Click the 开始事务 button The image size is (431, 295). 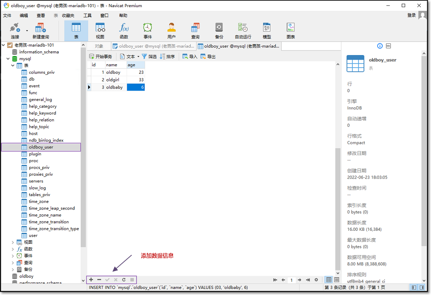pos(101,56)
